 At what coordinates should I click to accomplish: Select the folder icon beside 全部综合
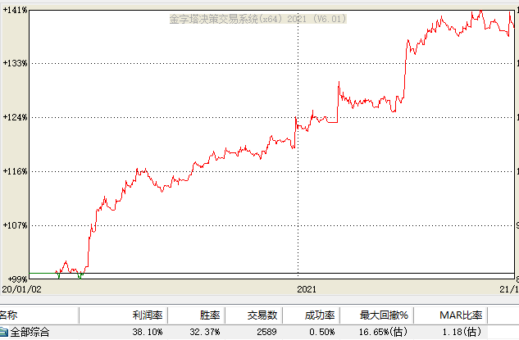click(x=3, y=332)
